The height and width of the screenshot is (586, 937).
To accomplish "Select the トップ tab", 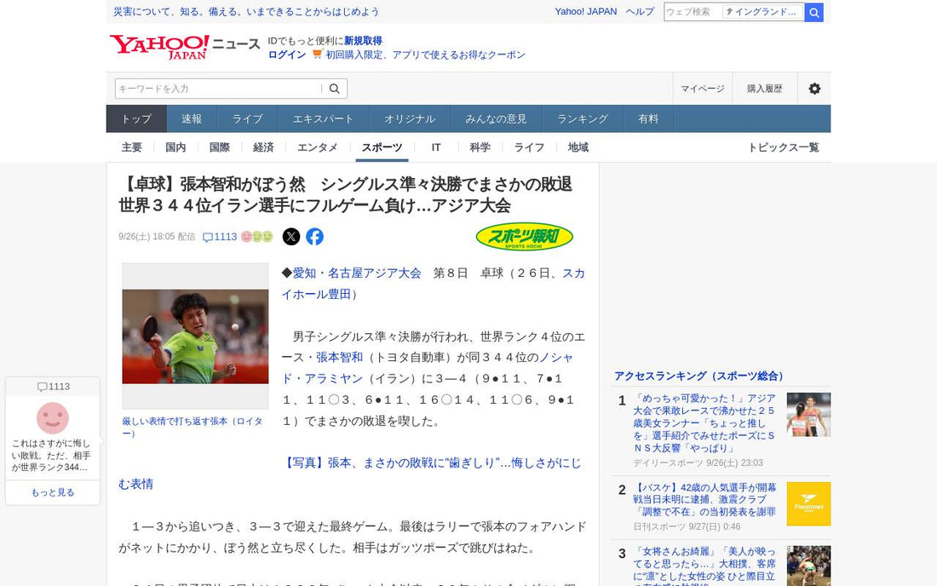I will coord(136,119).
